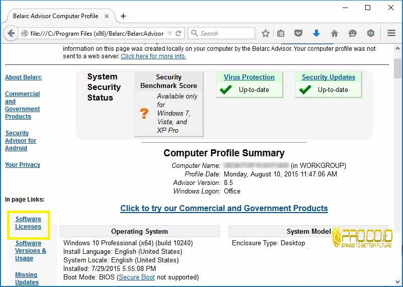Select the Profile Date value text
403x287 pixels.
click(280, 174)
